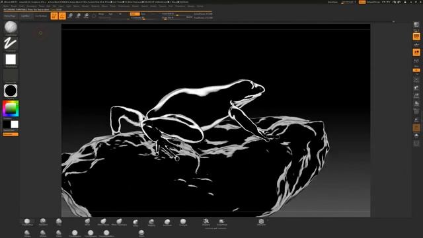
Task: Open the black sphere material selector
Action: 11,91
